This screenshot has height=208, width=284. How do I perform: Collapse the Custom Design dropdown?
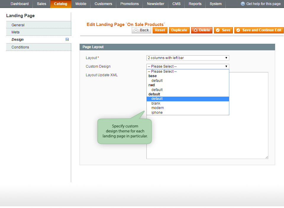coord(188,66)
